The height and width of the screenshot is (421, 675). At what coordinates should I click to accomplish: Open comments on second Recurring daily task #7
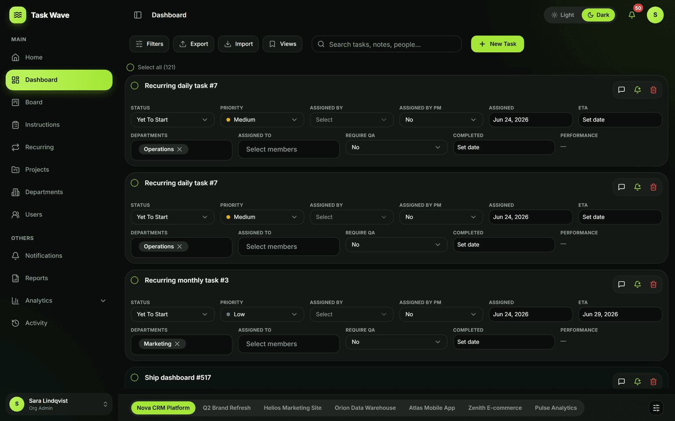pyautogui.click(x=621, y=187)
